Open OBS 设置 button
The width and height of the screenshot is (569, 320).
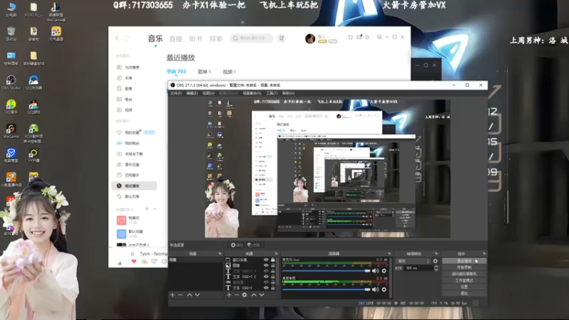[x=464, y=287]
